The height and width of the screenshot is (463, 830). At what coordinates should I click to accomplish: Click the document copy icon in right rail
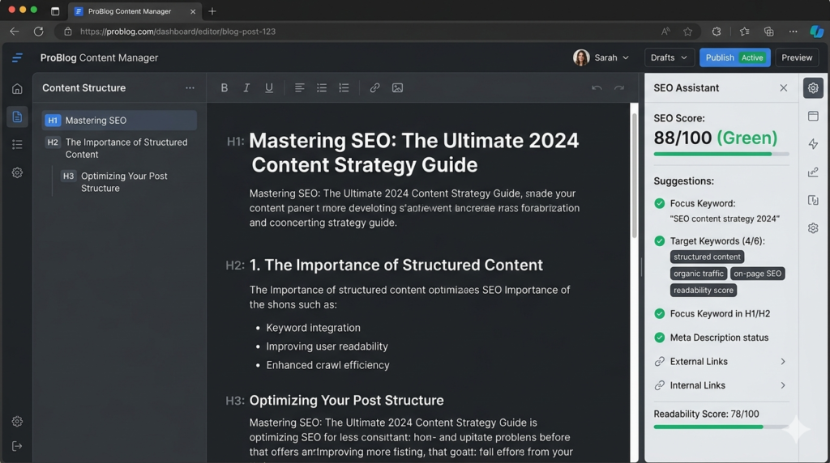click(813, 200)
